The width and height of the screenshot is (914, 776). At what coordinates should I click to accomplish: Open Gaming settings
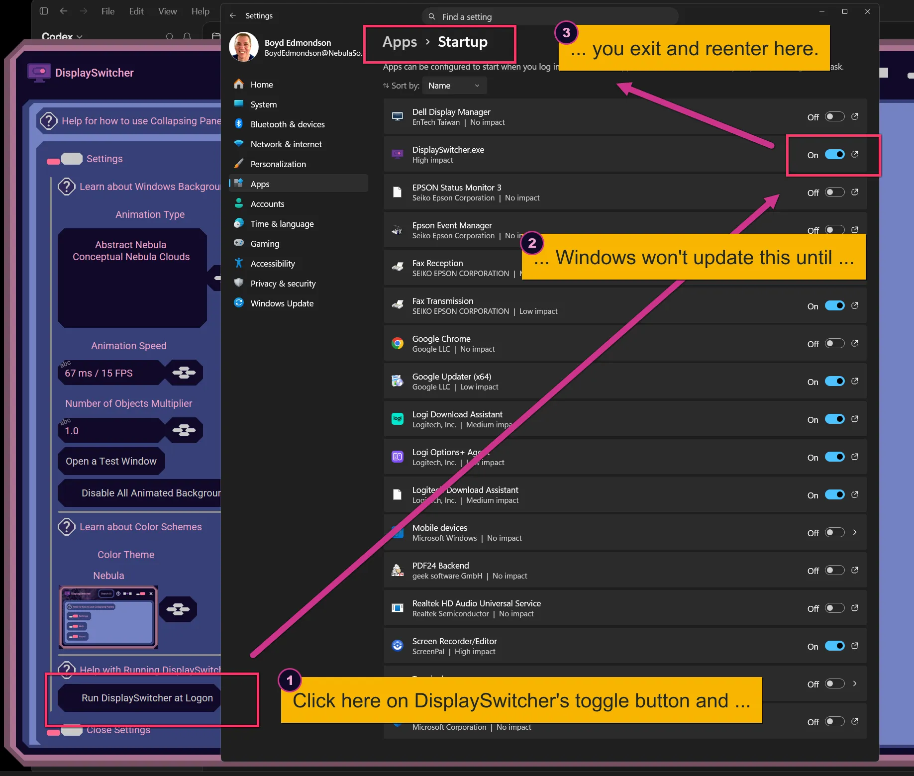(x=298, y=244)
